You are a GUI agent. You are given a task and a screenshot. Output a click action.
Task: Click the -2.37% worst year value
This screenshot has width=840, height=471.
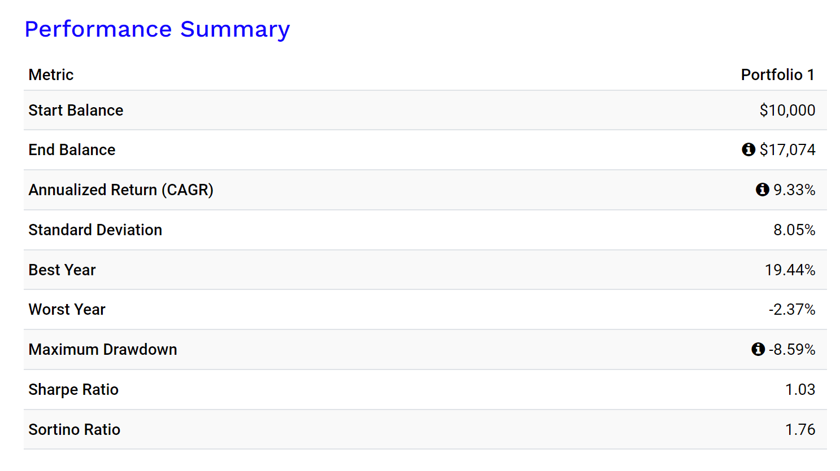click(x=791, y=310)
